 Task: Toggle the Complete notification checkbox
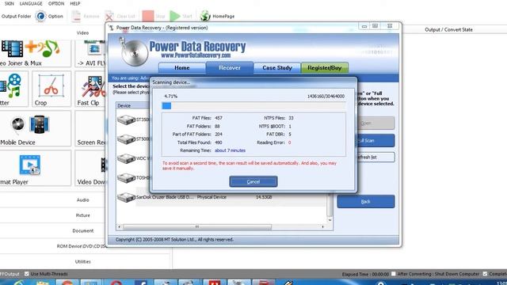tap(485, 274)
